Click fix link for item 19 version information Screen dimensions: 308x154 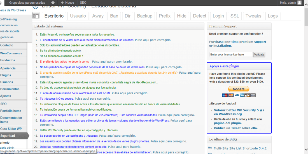point(169,141)
